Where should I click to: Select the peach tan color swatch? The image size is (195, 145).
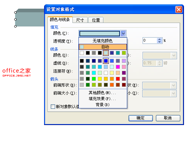point(118,73)
